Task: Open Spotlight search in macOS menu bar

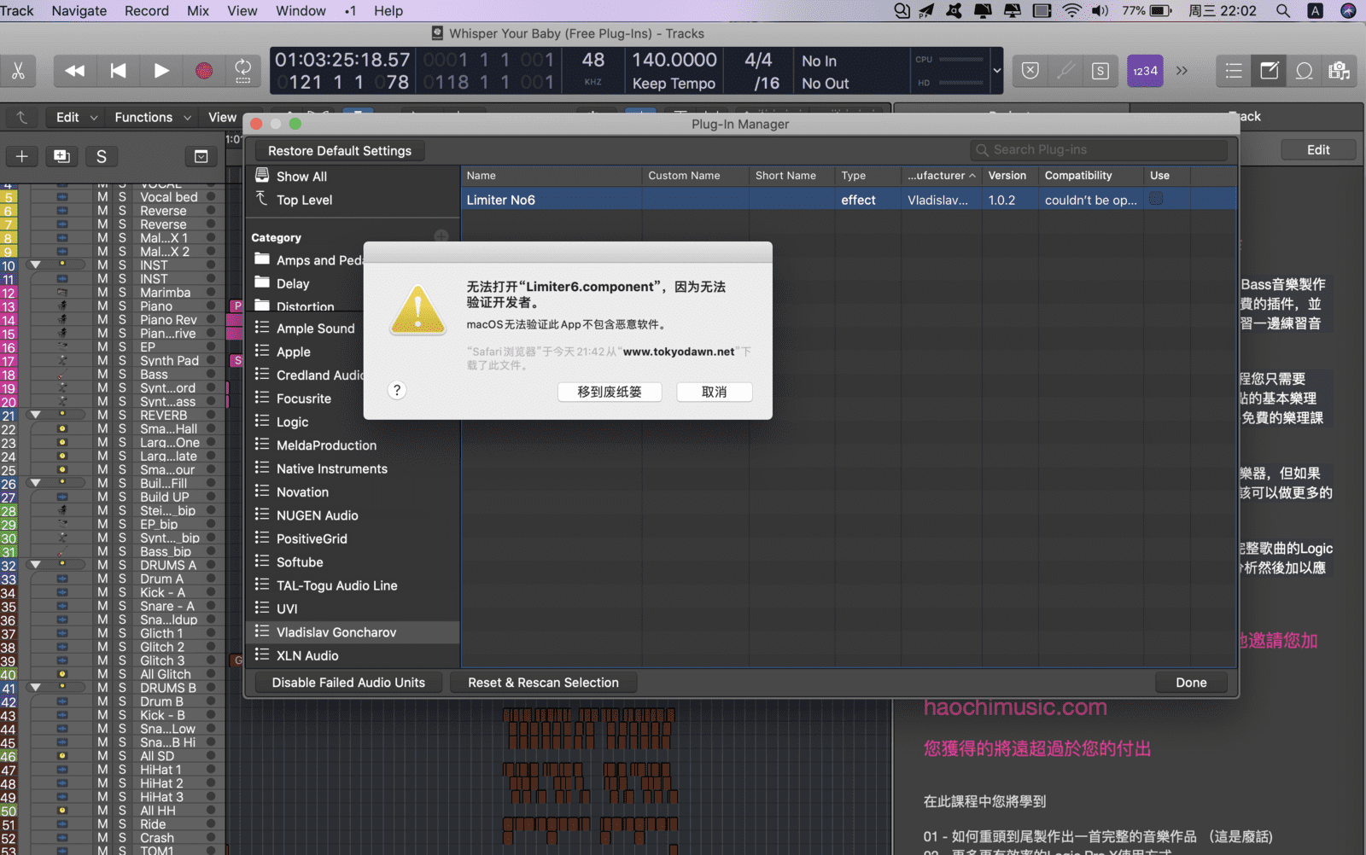Action: (1282, 10)
